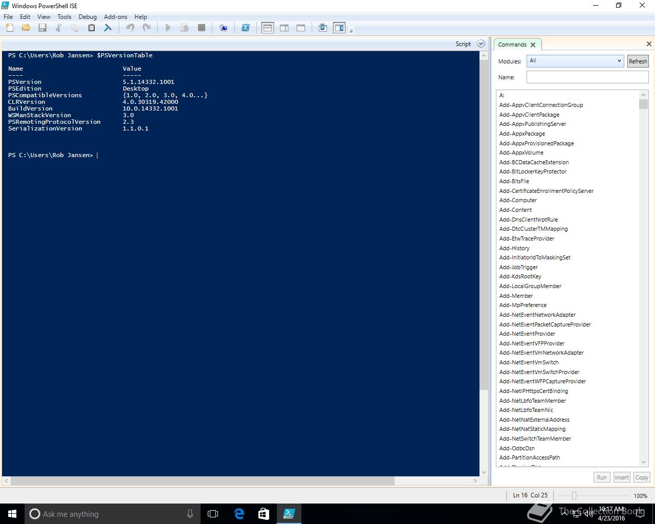655x524 pixels.
Task: Open New Remote PowerShell Tab icon
Action: coord(224,28)
